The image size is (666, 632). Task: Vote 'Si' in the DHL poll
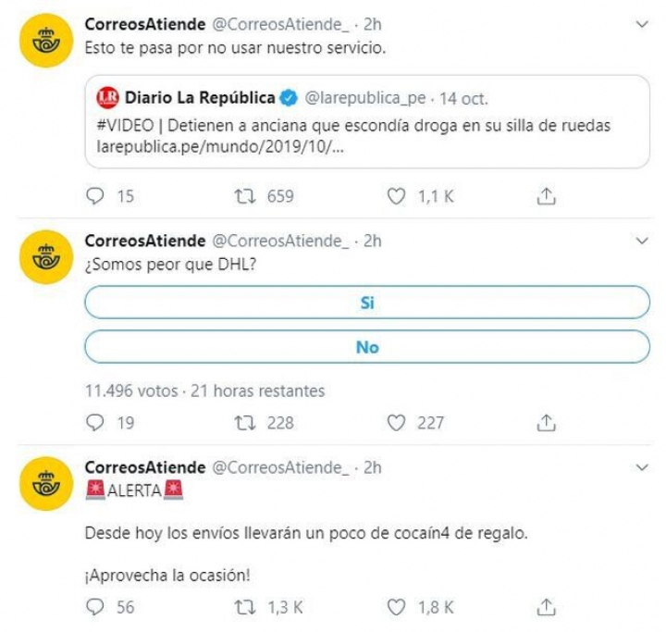[x=367, y=303]
